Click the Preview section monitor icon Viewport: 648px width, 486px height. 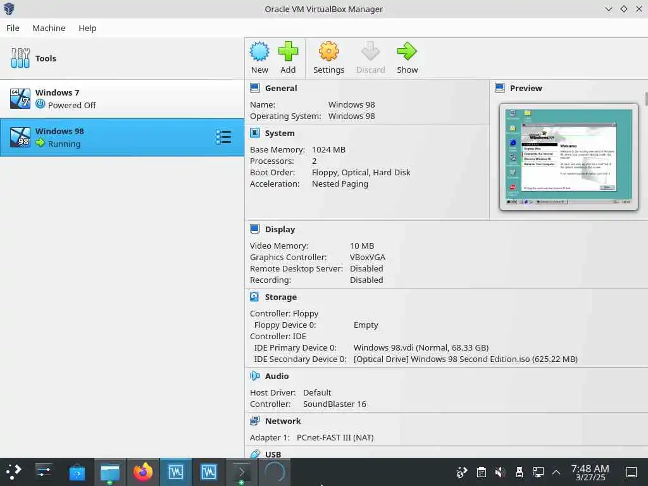point(500,88)
